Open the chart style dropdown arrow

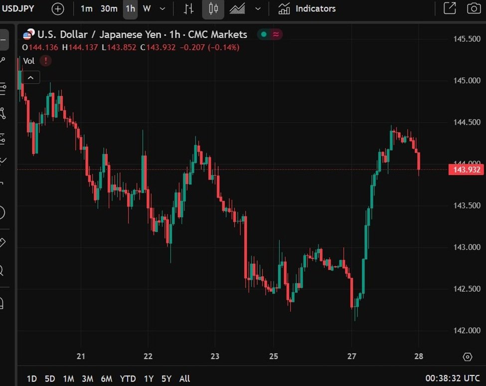[x=258, y=9]
